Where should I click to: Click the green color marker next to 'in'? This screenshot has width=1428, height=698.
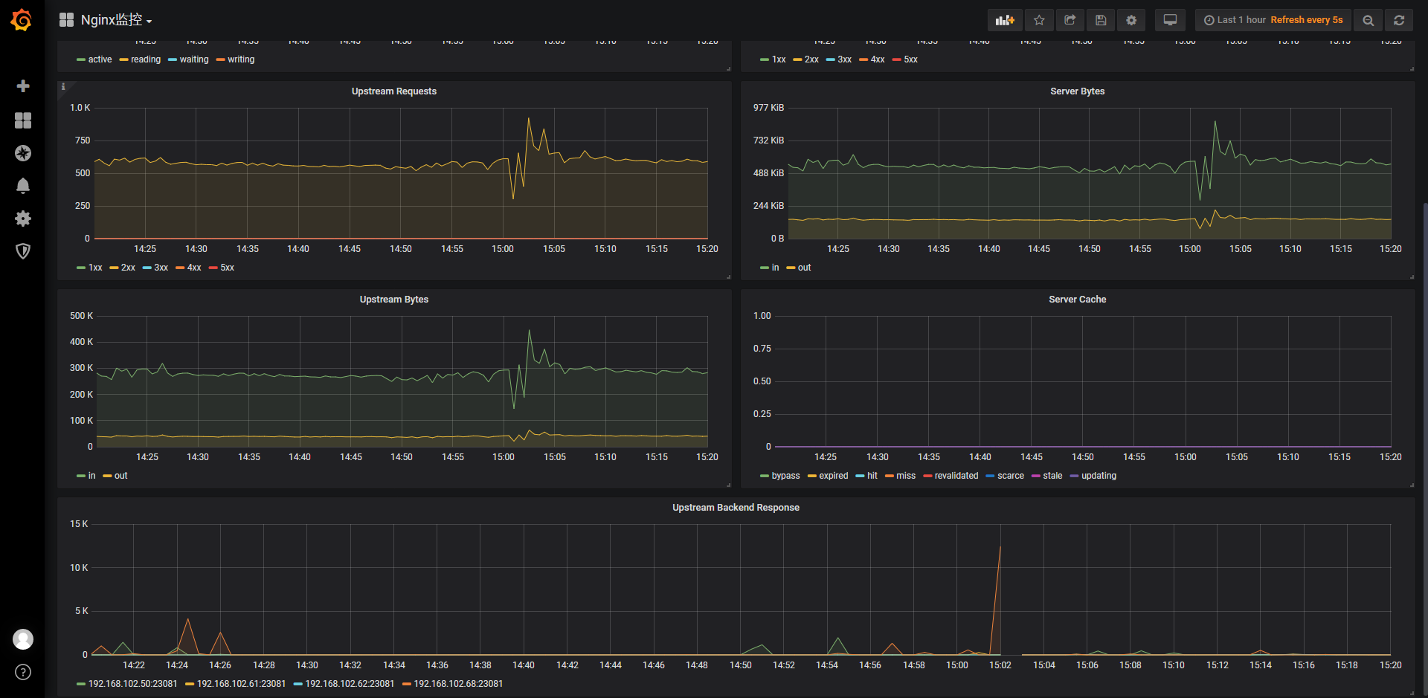pyautogui.click(x=765, y=268)
